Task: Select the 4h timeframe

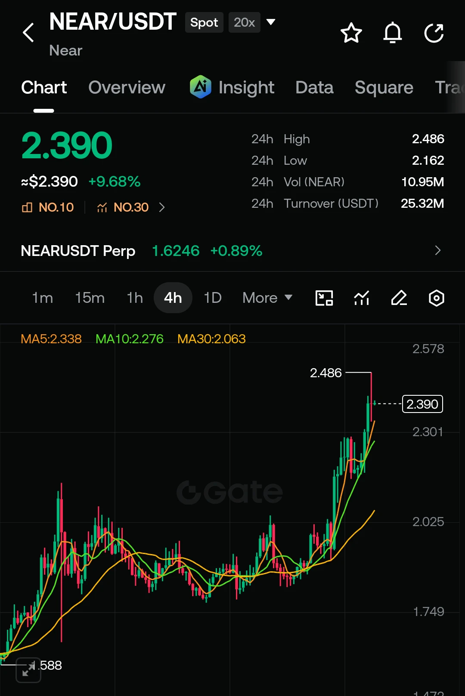Action: click(x=173, y=298)
